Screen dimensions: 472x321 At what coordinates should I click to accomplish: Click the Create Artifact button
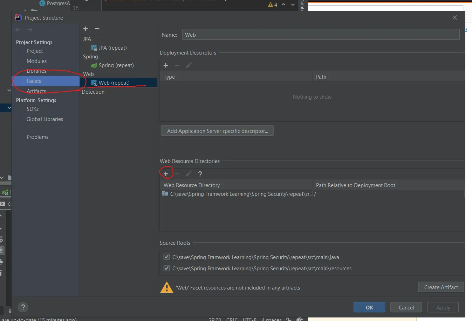coord(441,287)
